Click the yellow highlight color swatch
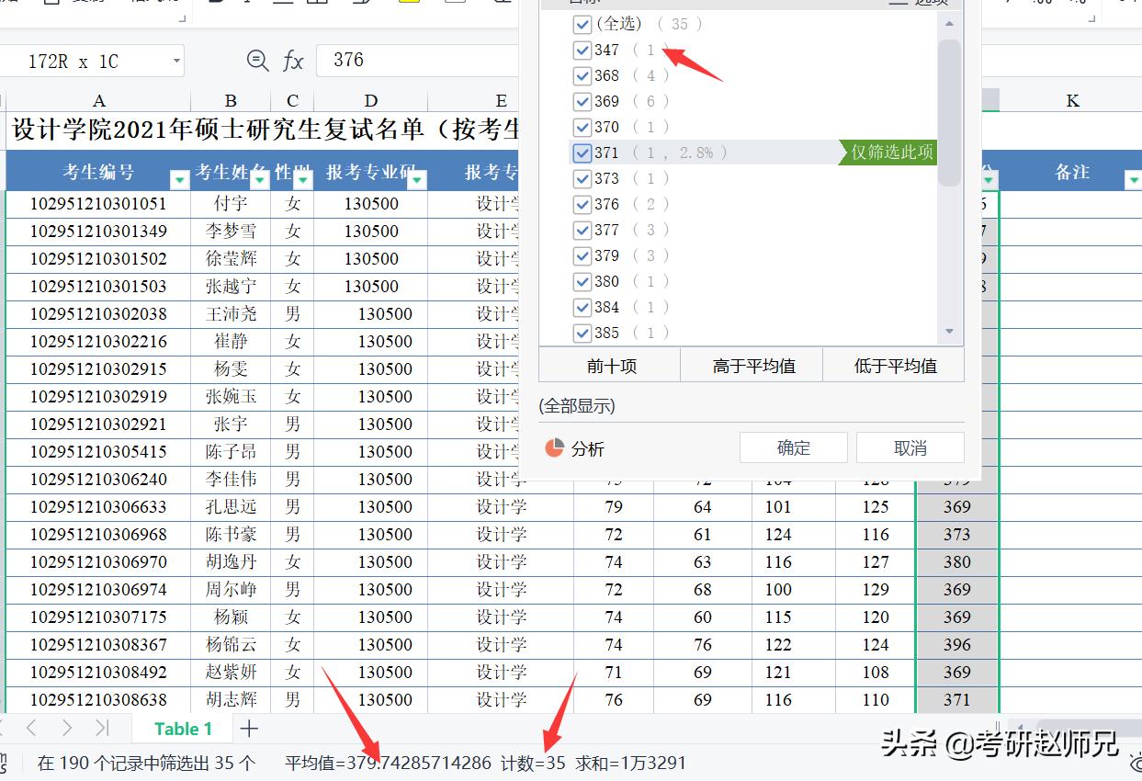 point(408,4)
